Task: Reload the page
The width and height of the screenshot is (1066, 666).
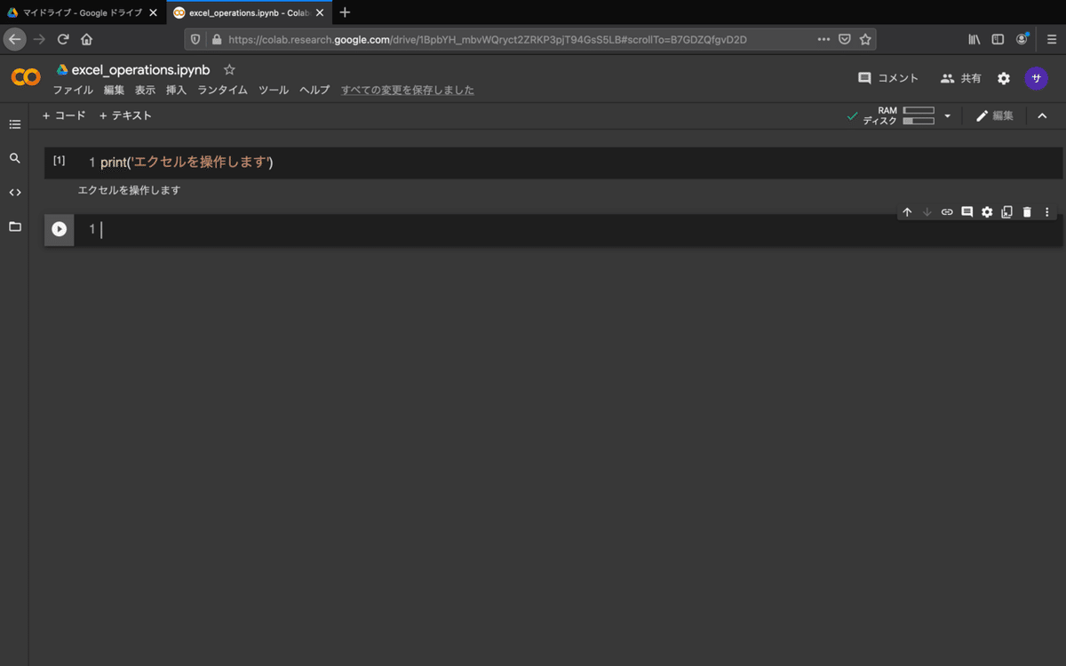Action: click(x=63, y=39)
